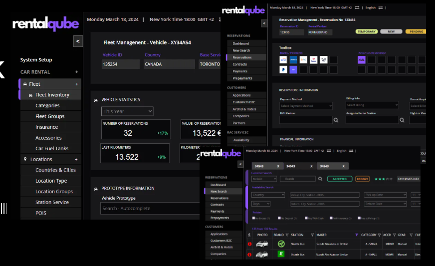Click search icon beside Assign to Rental Station
This screenshot has width=435, height=266.
[x=402, y=120]
